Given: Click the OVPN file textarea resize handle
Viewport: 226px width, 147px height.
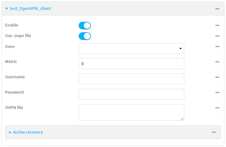Looking at the screenshot, I should (182, 119).
